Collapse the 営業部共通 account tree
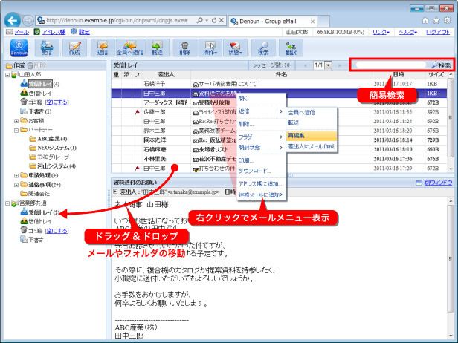This screenshot has height=343, width=458. click(x=7, y=203)
